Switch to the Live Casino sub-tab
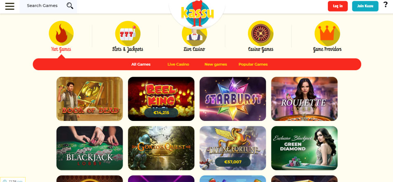Viewport: 393px width, 182px height. 178,64
